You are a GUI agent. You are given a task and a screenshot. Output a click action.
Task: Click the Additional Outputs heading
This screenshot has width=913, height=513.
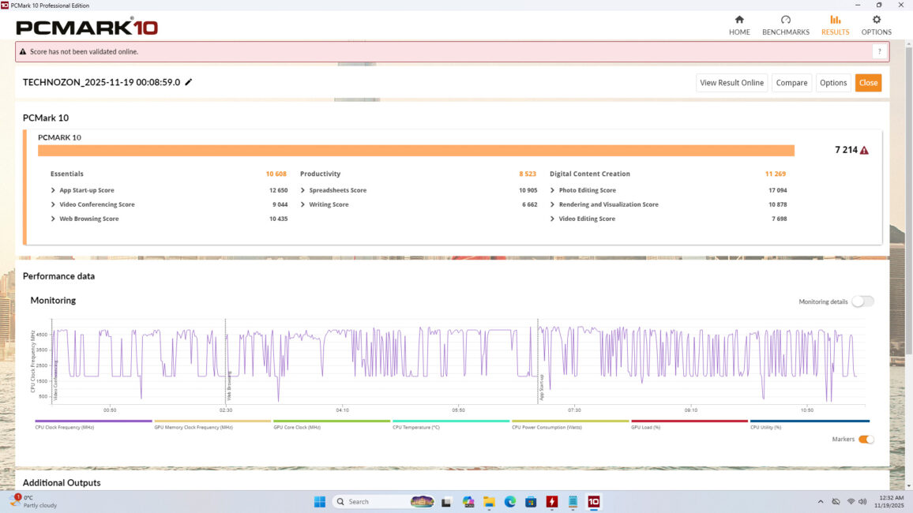tap(62, 483)
